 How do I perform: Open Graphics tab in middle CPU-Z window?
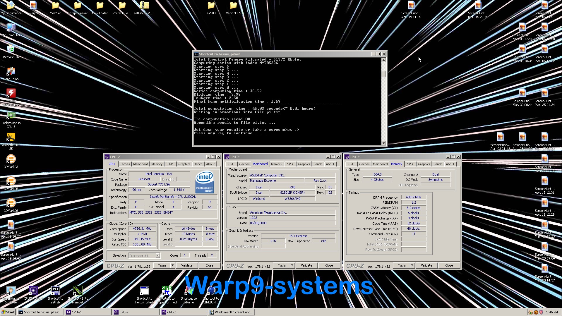coord(304,164)
